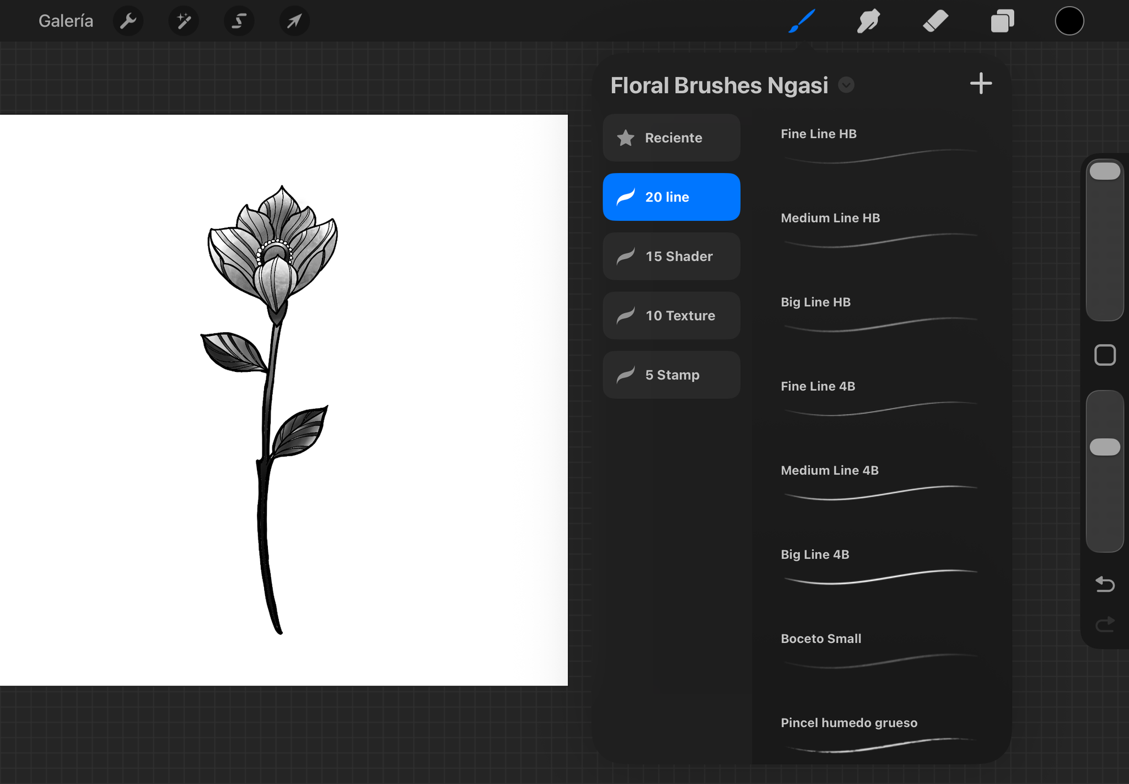
Task: Select the 5 Stamp brush set
Action: pos(671,375)
